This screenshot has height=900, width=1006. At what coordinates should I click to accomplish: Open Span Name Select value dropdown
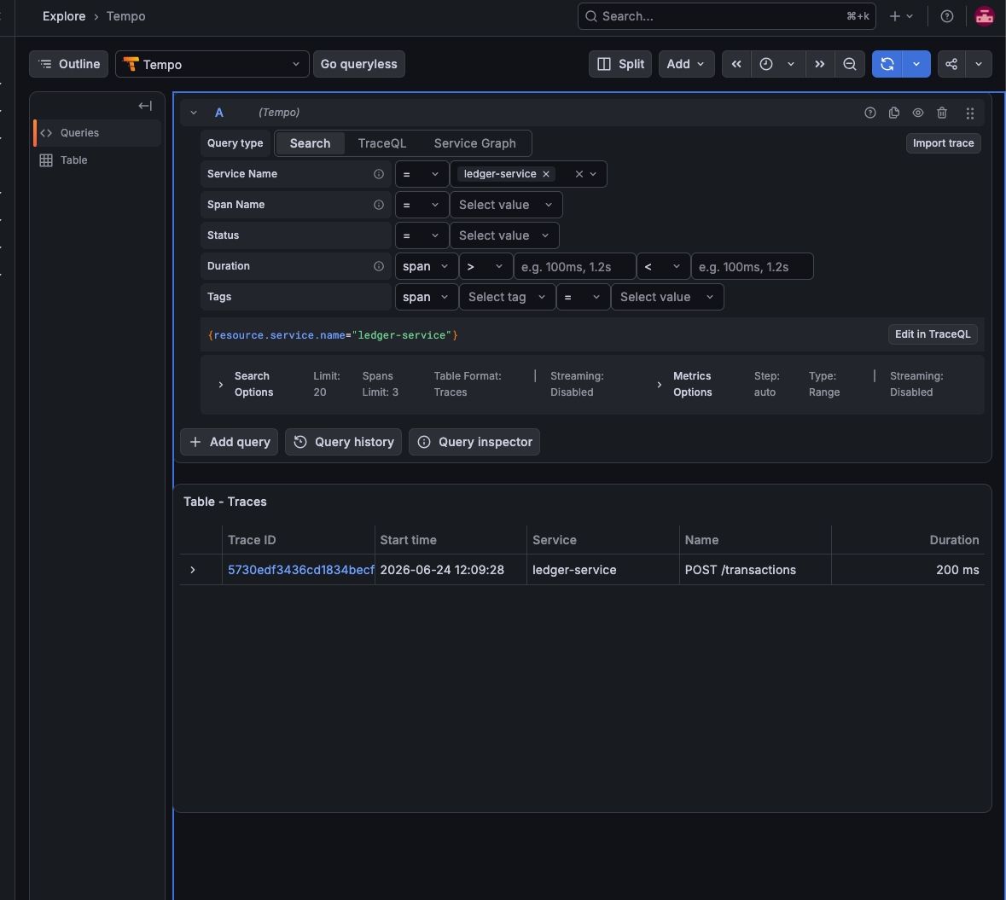[x=506, y=205]
